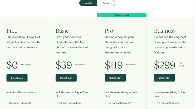Click "Includes all base features" text

[22, 92]
